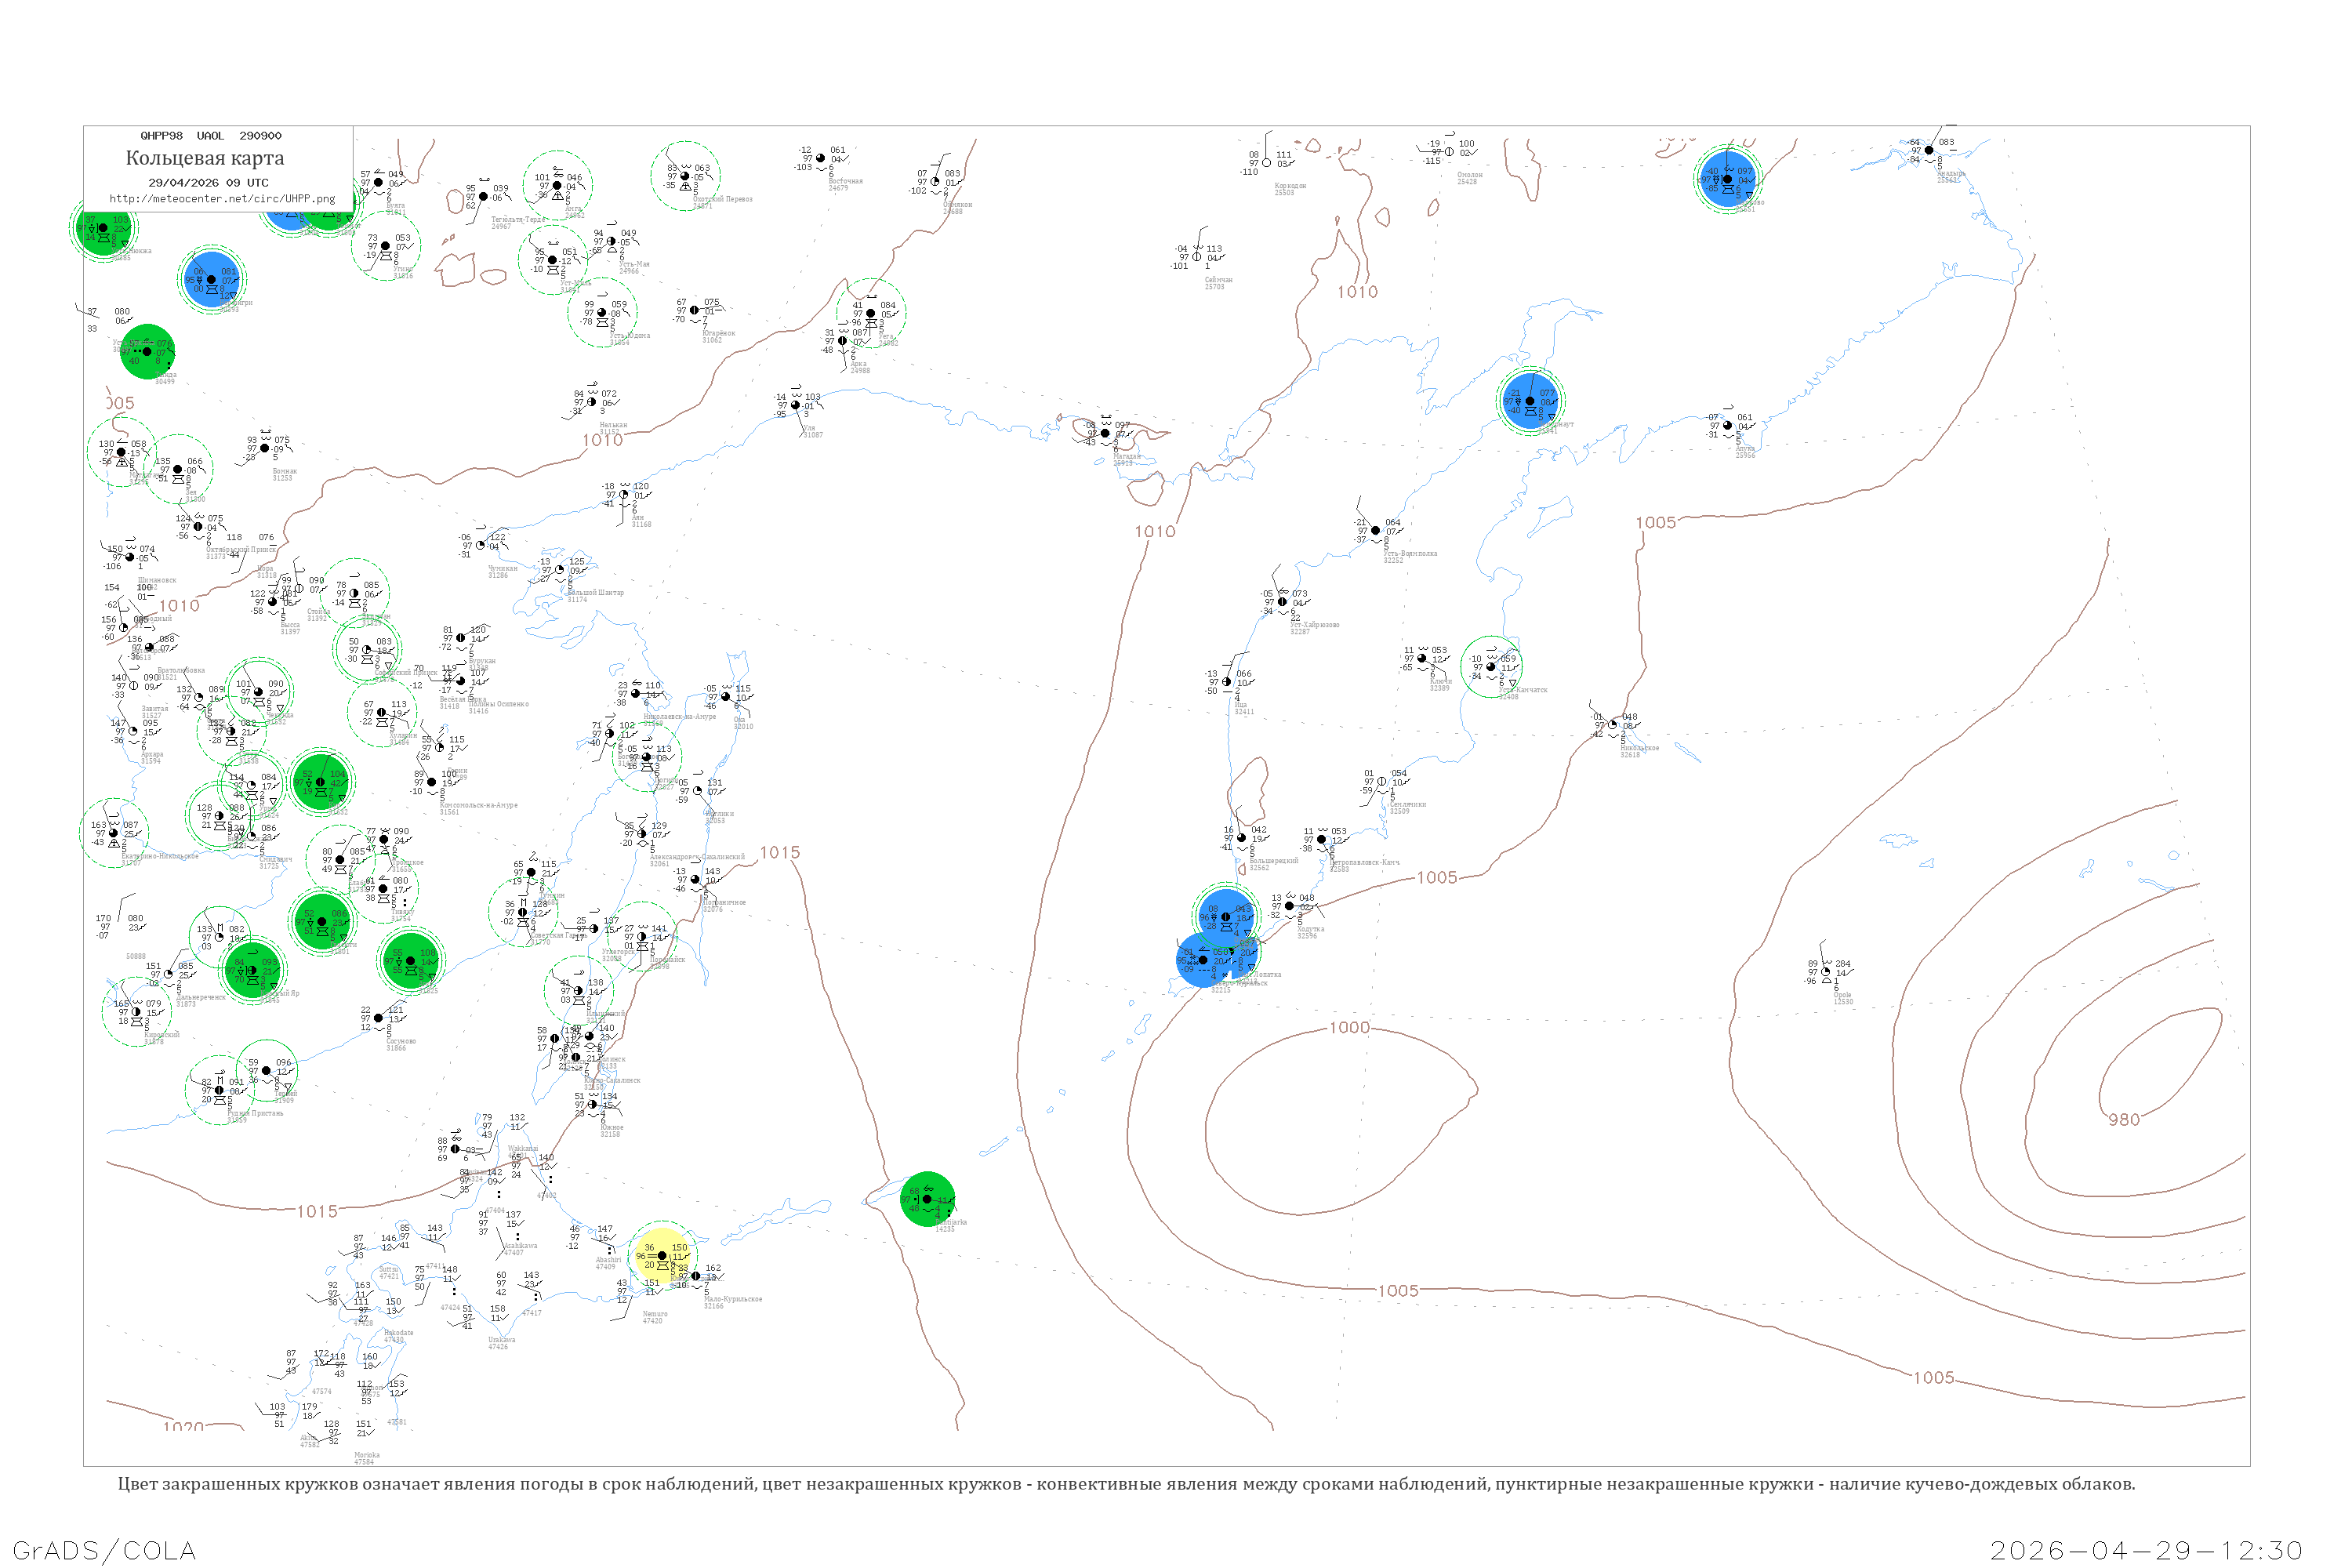Click the 1000 isobar label
The image size is (2352, 1568).
pos(1349,1028)
